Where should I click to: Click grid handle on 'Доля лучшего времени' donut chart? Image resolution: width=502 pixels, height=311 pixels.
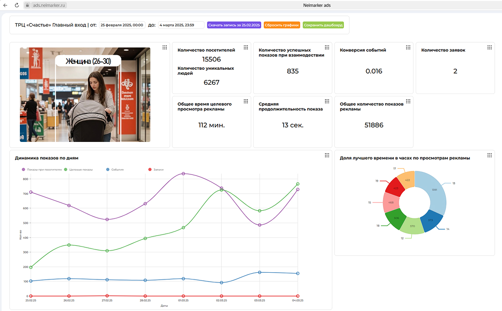pos(489,155)
